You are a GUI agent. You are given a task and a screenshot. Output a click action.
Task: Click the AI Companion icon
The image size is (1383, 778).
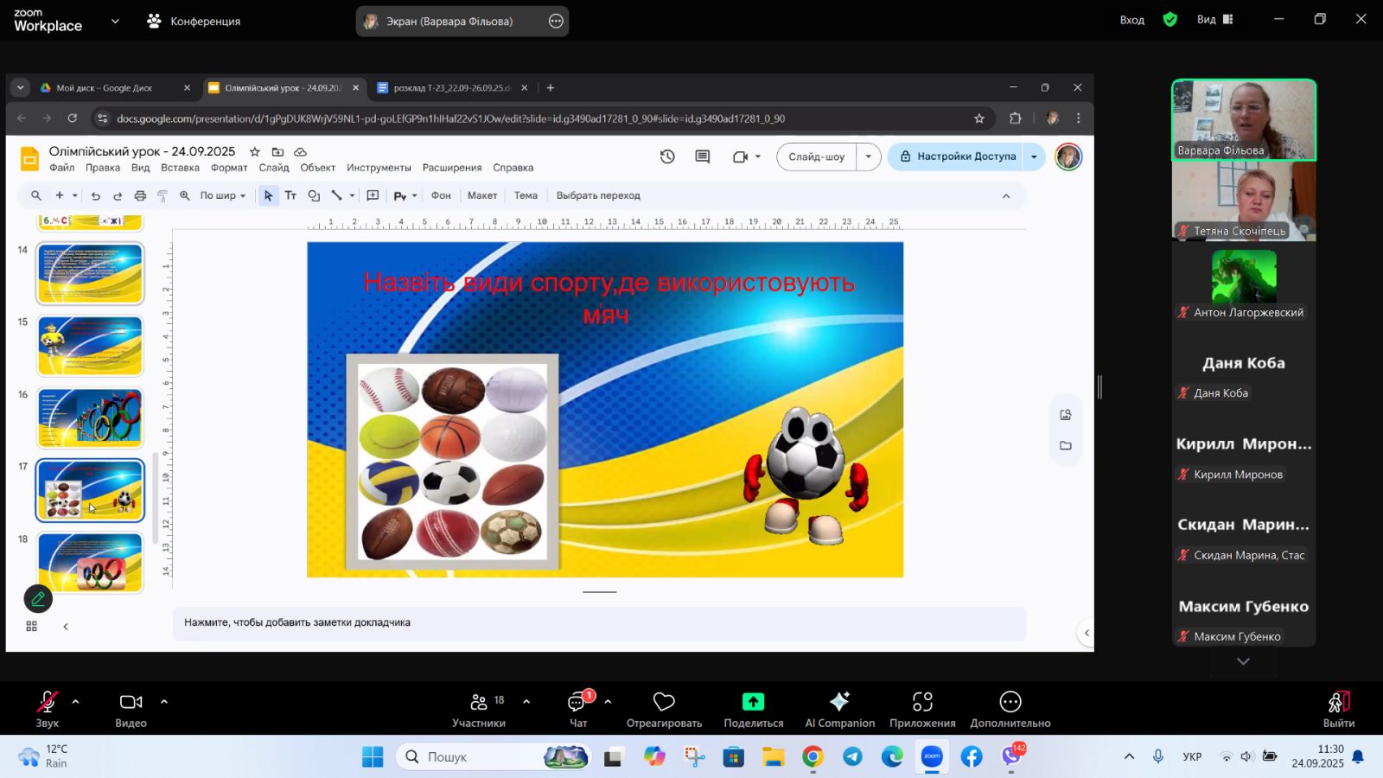pyautogui.click(x=839, y=702)
